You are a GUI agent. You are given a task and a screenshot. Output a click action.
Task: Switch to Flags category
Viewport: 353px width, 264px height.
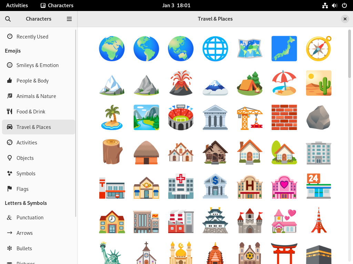pyautogui.click(x=39, y=189)
